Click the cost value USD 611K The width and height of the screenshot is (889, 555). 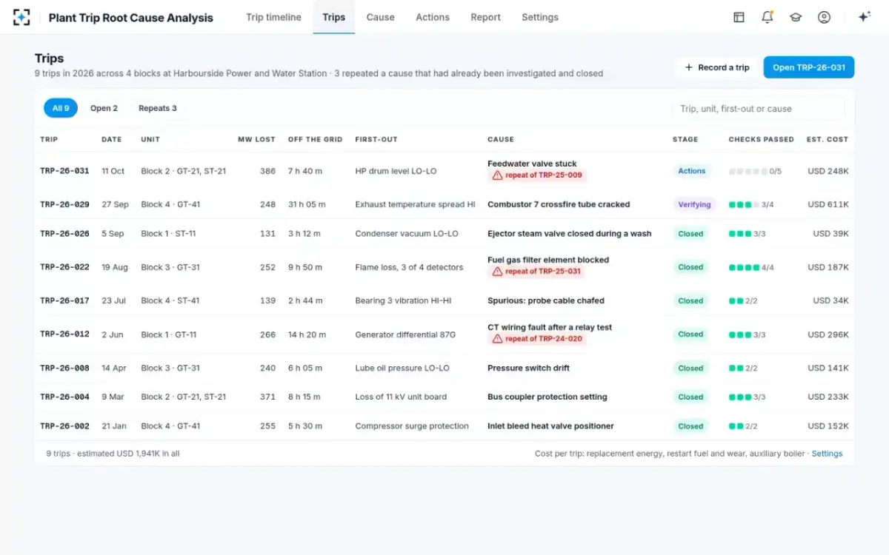(828, 204)
